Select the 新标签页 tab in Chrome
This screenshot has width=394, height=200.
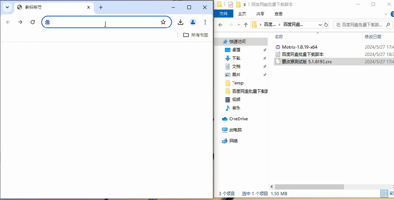[54, 7]
